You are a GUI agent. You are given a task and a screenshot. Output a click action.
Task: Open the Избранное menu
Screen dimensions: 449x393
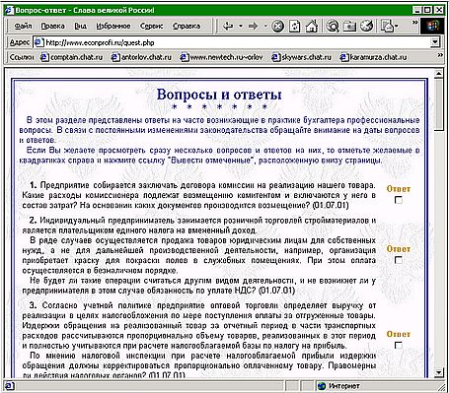click(113, 26)
